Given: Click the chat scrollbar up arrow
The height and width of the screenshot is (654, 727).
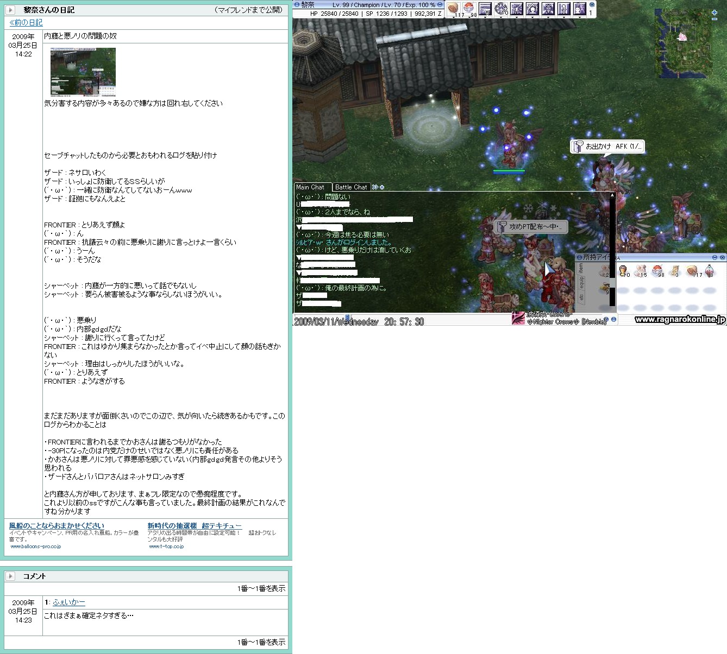Looking at the screenshot, I should (612, 194).
